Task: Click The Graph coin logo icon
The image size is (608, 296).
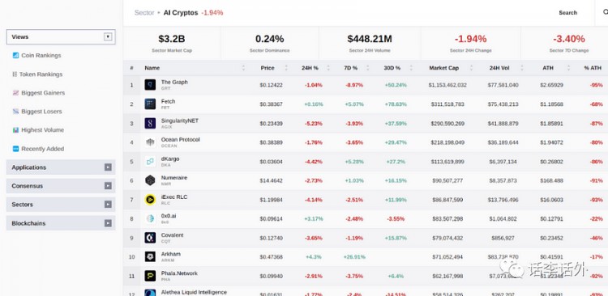Action: [150, 85]
